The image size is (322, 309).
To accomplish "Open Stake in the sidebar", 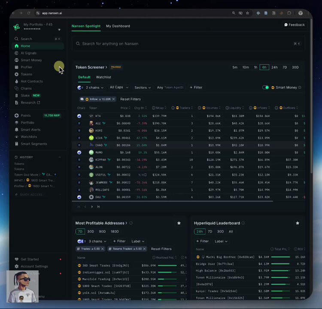I will [27, 95].
